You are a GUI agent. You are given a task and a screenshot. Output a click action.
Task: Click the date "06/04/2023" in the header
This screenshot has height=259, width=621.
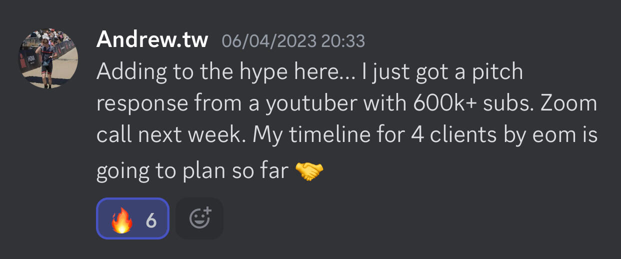click(269, 41)
